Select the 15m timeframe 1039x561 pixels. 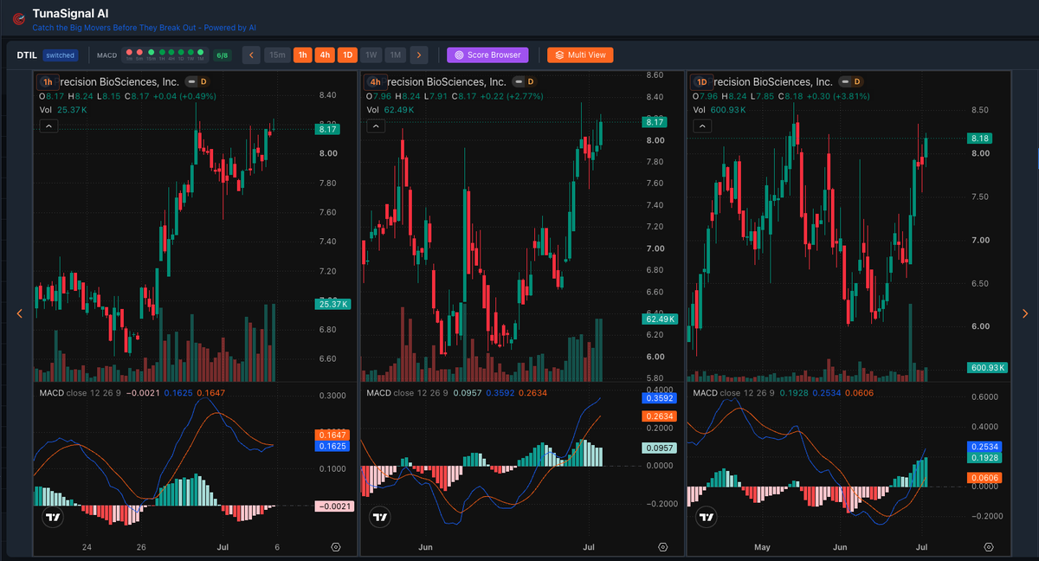click(x=277, y=55)
